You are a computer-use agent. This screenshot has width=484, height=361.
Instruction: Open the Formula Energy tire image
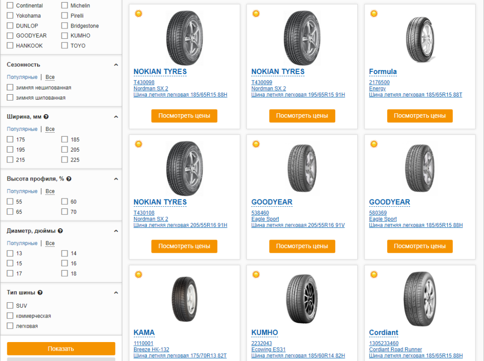[420, 39]
